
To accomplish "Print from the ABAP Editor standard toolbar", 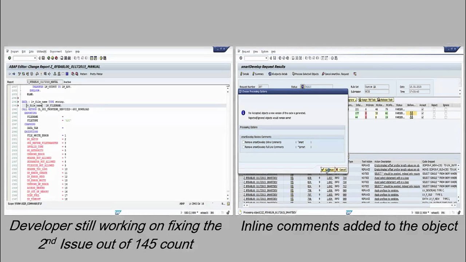I will (x=62, y=58).
